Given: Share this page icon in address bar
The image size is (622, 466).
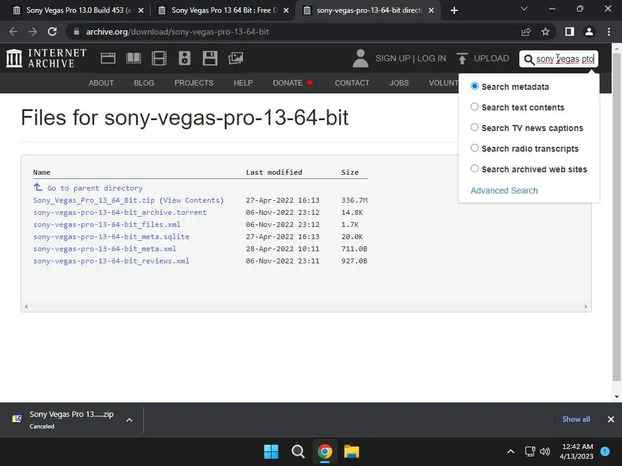Looking at the screenshot, I should pyautogui.click(x=525, y=32).
